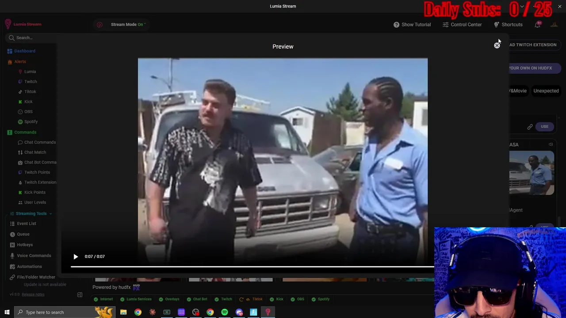
Task: Click the USE button beside the link icon
Action: pos(544,127)
